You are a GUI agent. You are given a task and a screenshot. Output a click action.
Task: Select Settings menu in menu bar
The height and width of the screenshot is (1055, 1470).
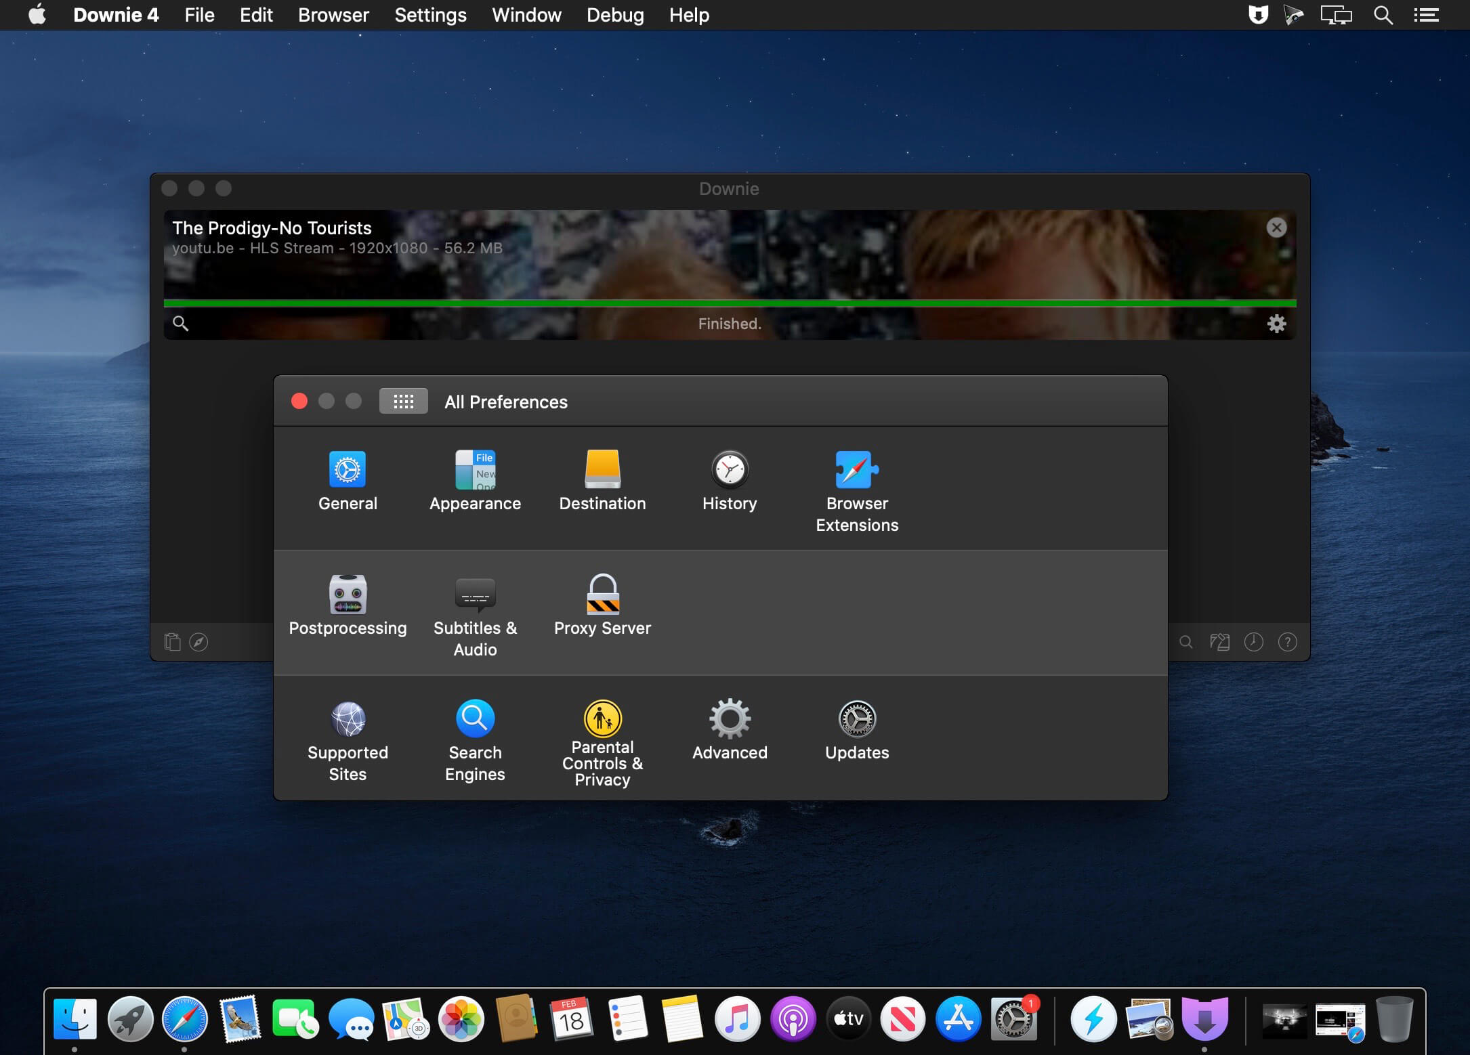click(429, 15)
